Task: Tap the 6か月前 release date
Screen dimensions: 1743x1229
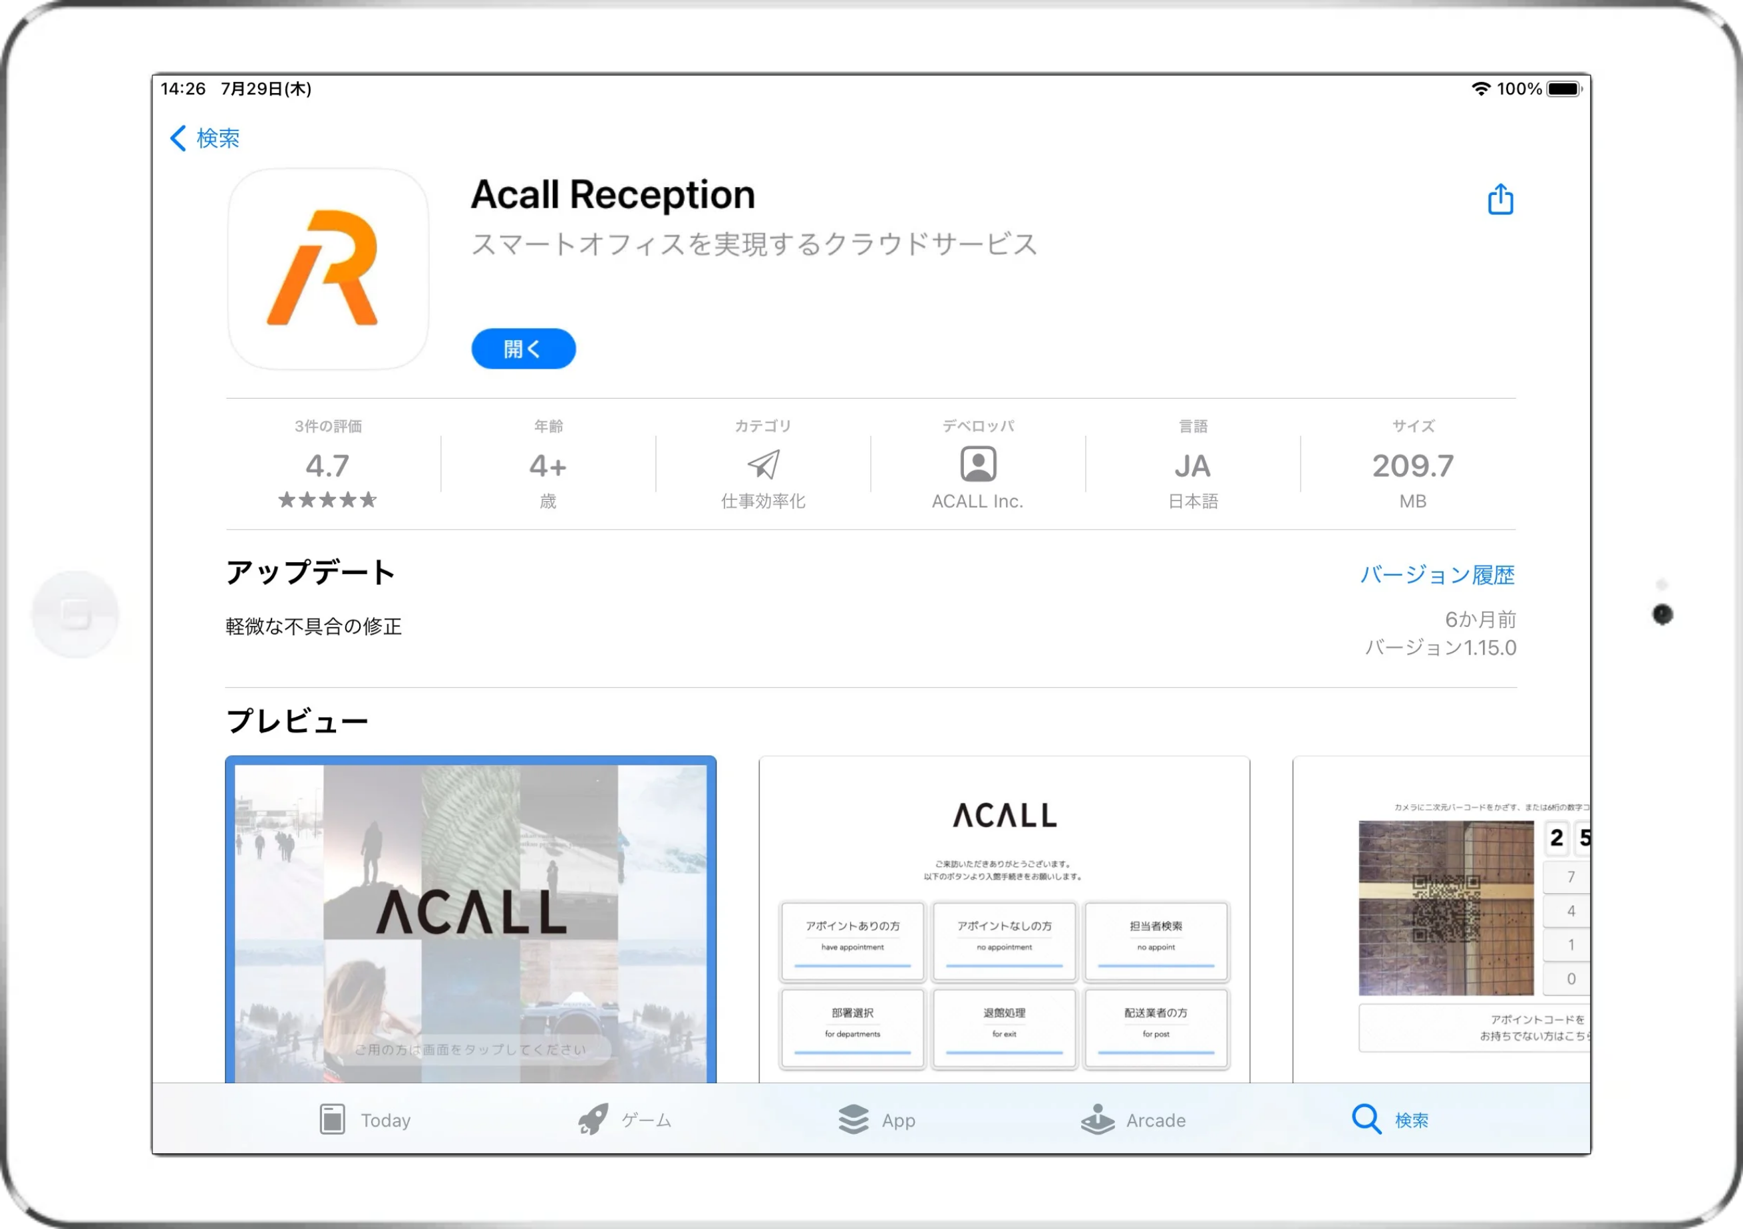Action: pyautogui.click(x=1480, y=619)
